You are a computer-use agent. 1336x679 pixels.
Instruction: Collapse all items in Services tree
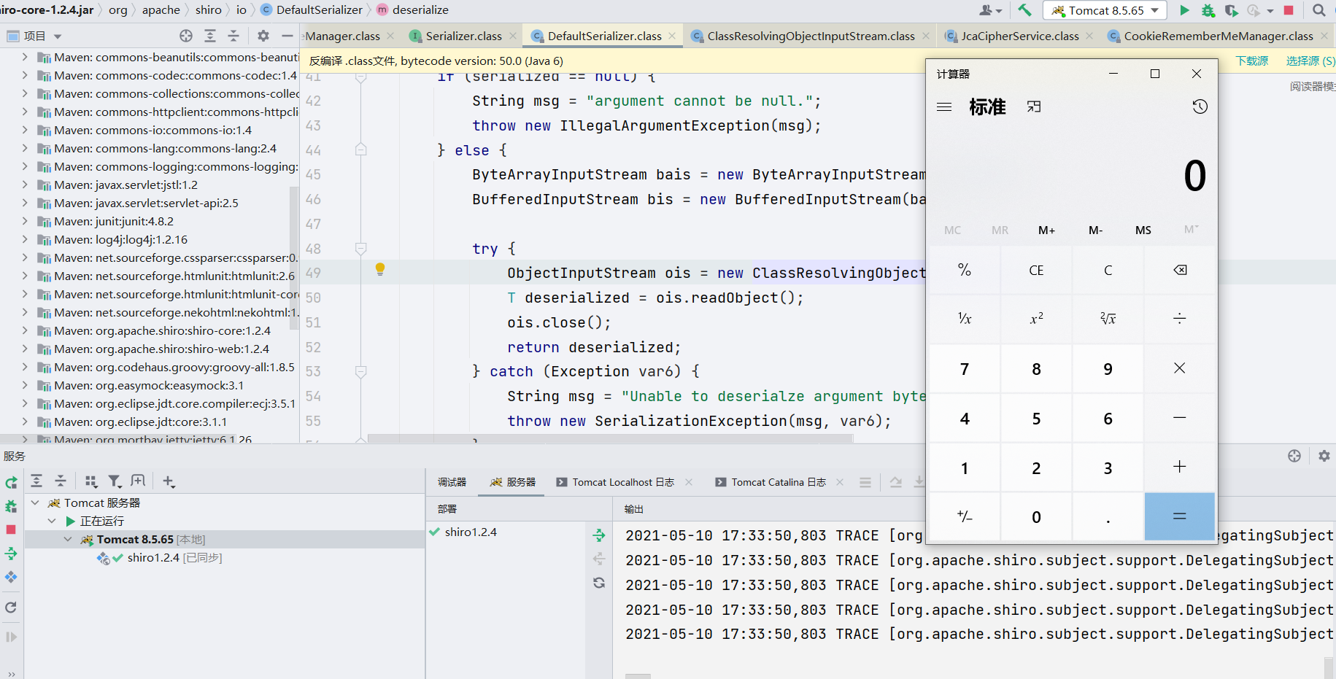(61, 481)
